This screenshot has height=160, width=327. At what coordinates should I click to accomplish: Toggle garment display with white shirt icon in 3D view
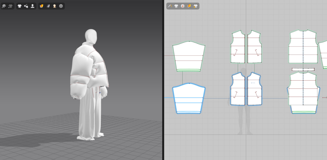click(x=19, y=6)
